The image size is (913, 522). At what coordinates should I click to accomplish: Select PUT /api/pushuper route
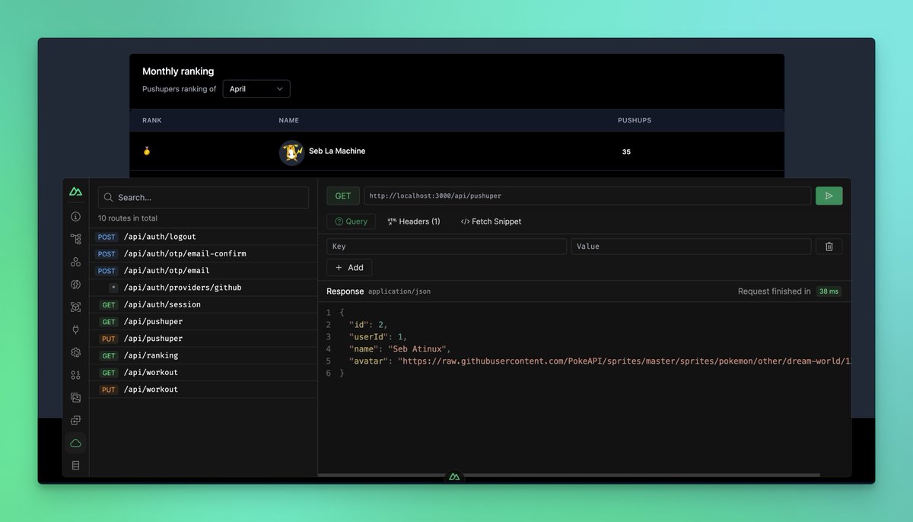(x=203, y=338)
